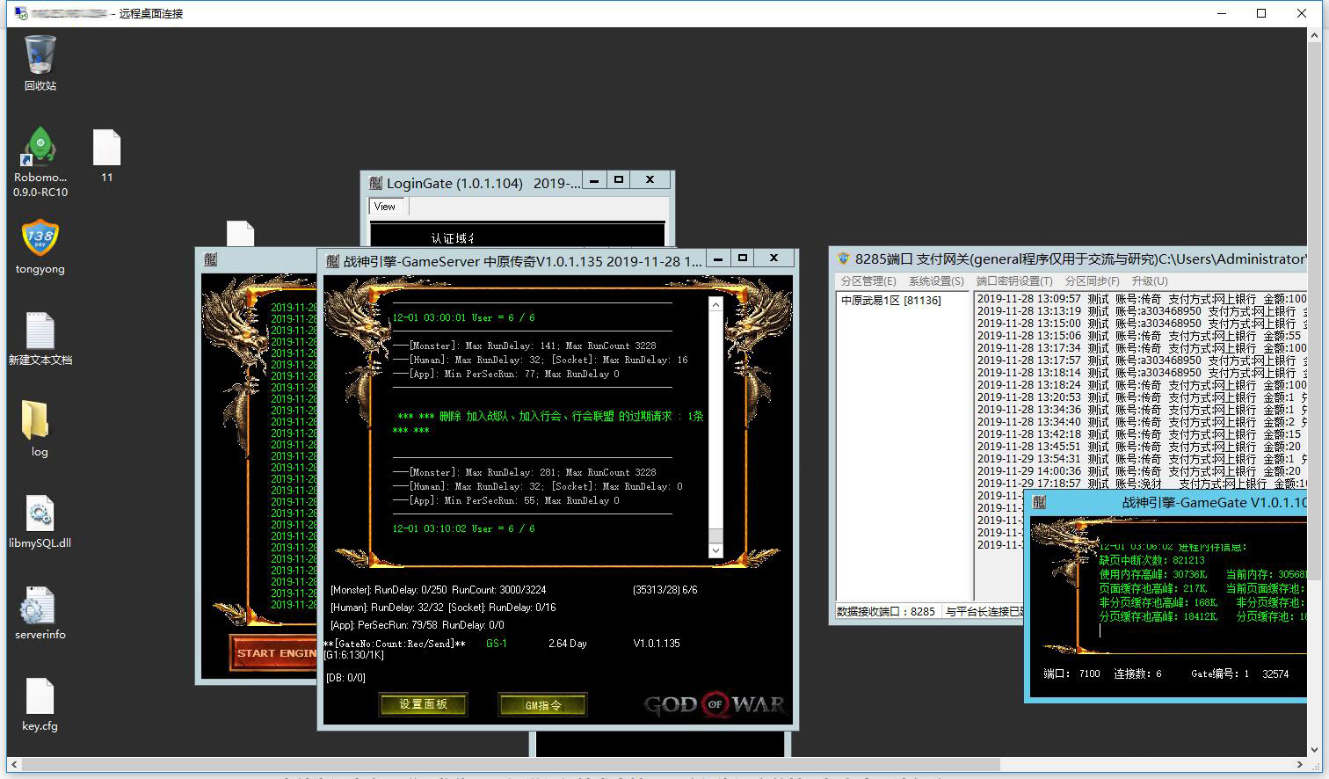1329x779 pixels.
Task: Select the key.cfg file on desktop
Action: 40,696
